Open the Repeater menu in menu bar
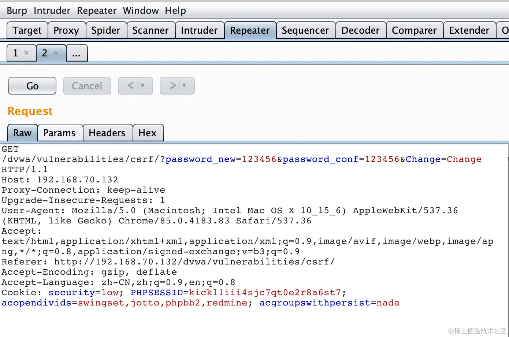Screen dimensions: 509x337 (x=97, y=11)
